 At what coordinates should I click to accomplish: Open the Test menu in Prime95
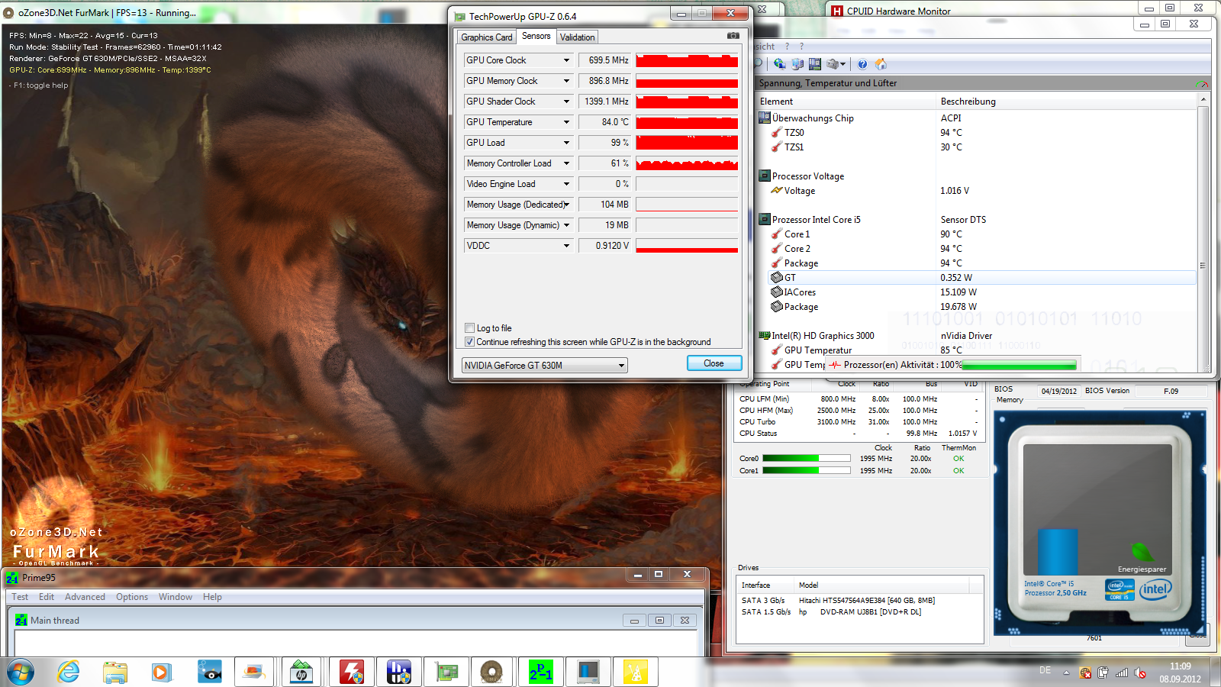click(x=20, y=597)
